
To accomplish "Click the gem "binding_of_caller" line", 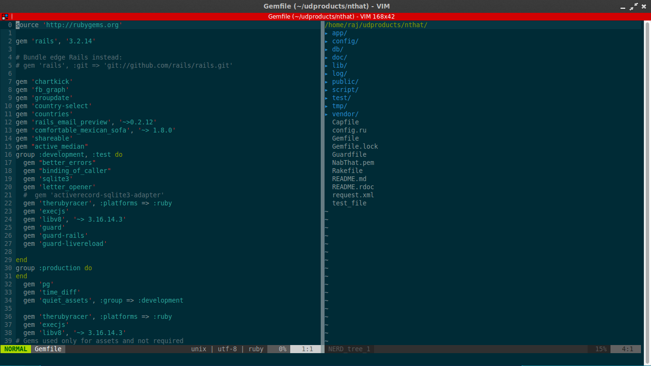I will coord(67,171).
